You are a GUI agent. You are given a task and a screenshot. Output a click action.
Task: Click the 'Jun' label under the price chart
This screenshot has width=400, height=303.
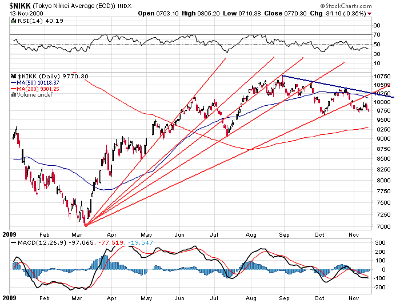click(179, 234)
